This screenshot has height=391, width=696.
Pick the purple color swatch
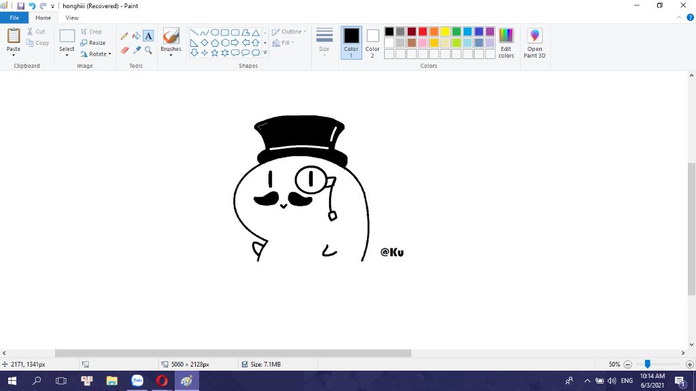point(490,31)
